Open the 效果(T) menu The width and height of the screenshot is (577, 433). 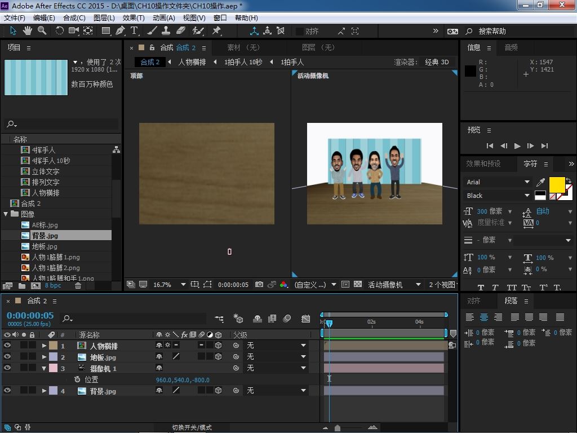click(x=134, y=18)
